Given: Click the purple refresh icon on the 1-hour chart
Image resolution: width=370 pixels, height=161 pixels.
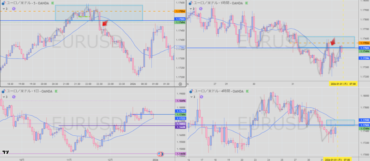Looking at the screenshot, I should coord(202,8).
